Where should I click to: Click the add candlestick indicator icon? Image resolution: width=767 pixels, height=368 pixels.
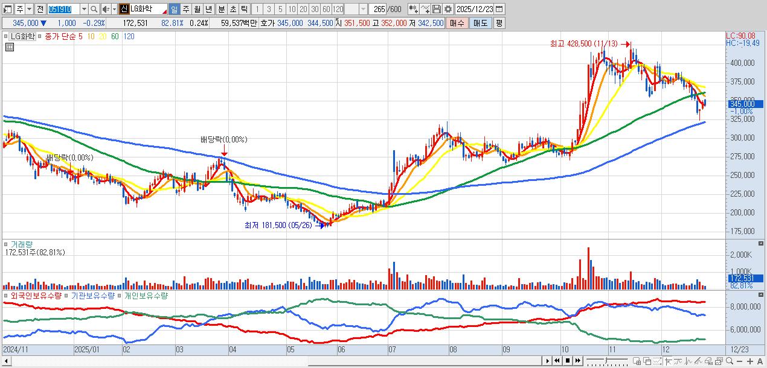413,9
